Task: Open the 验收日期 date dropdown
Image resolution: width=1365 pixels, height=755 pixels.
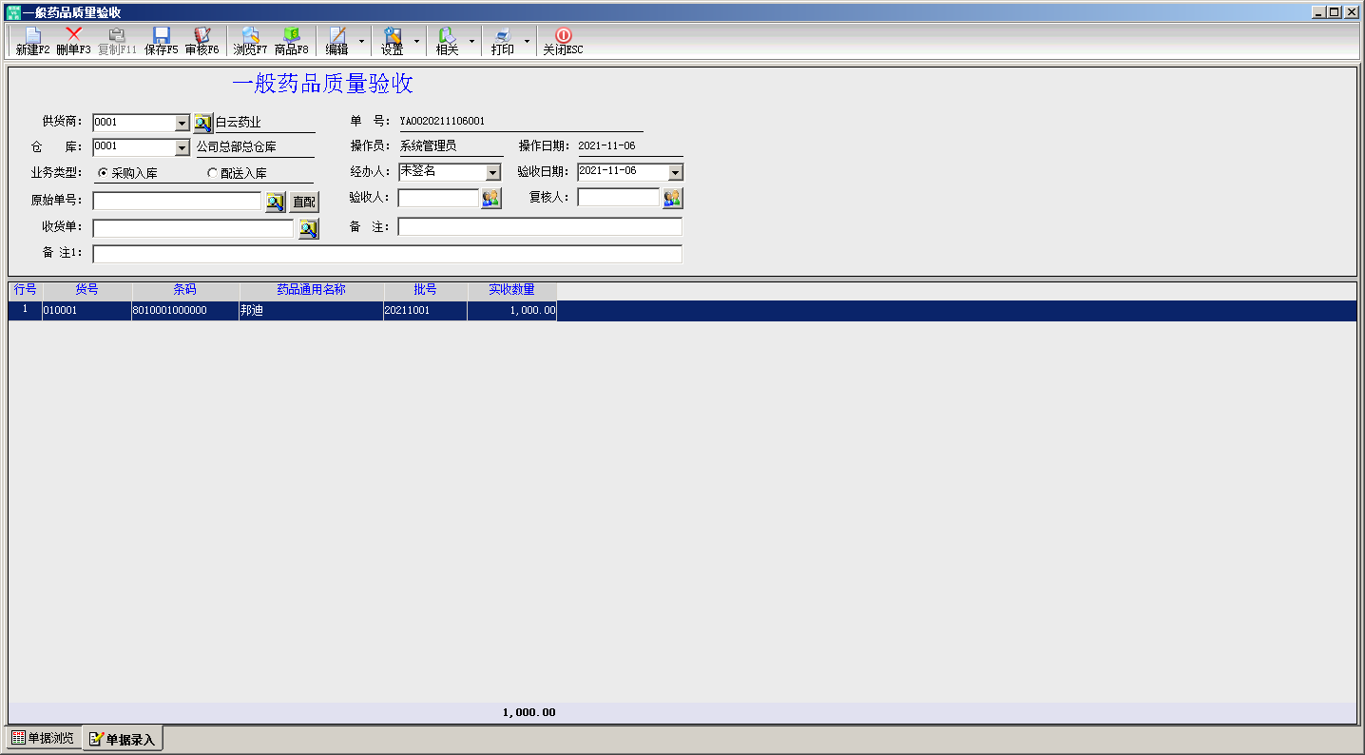Action: click(675, 173)
